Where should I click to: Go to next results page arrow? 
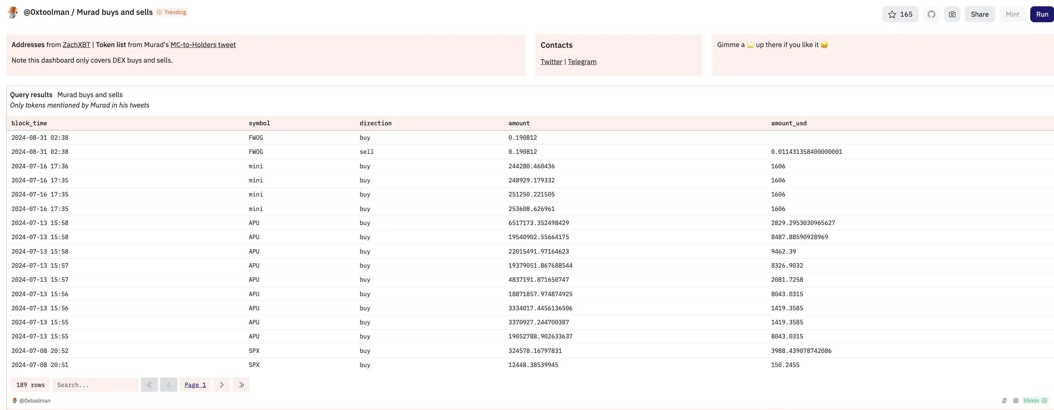pyautogui.click(x=222, y=385)
